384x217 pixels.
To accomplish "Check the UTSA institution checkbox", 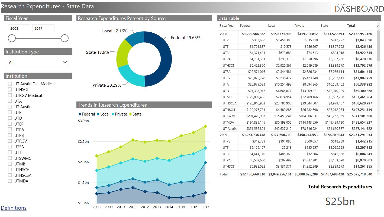I will pos(10,147).
